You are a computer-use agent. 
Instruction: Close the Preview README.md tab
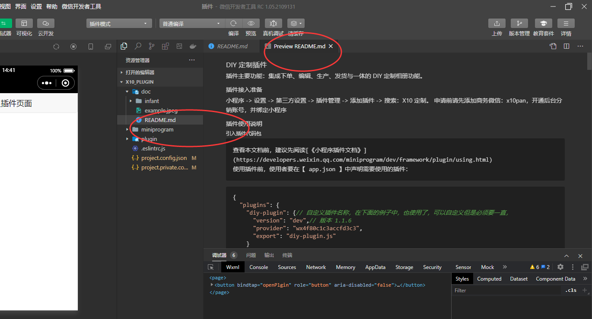pyautogui.click(x=331, y=46)
